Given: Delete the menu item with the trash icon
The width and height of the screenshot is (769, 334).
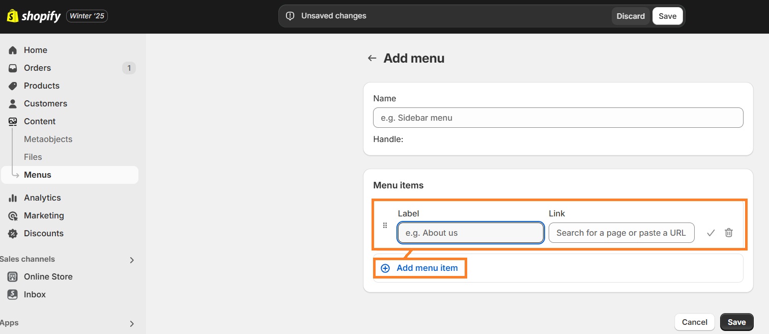Looking at the screenshot, I should pos(728,232).
